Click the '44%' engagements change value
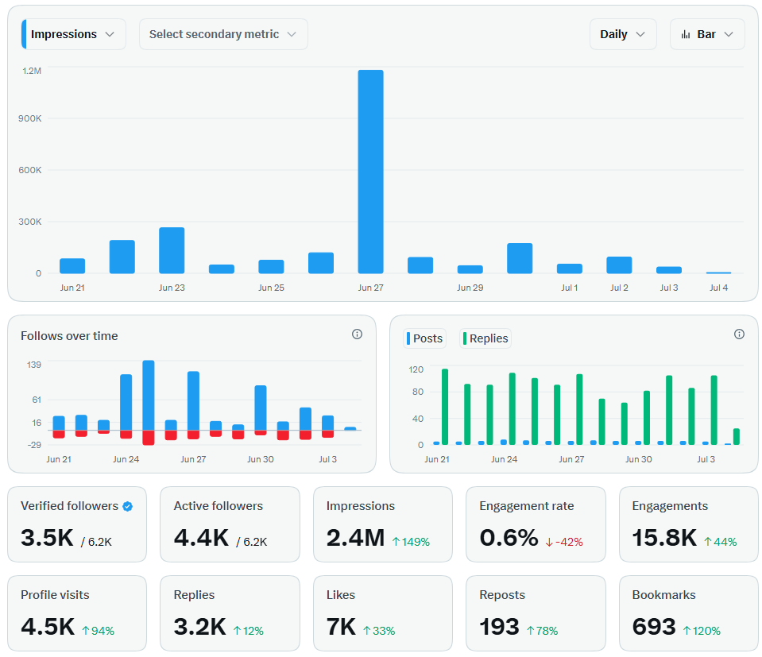This screenshot has height=657, width=762. (x=725, y=542)
